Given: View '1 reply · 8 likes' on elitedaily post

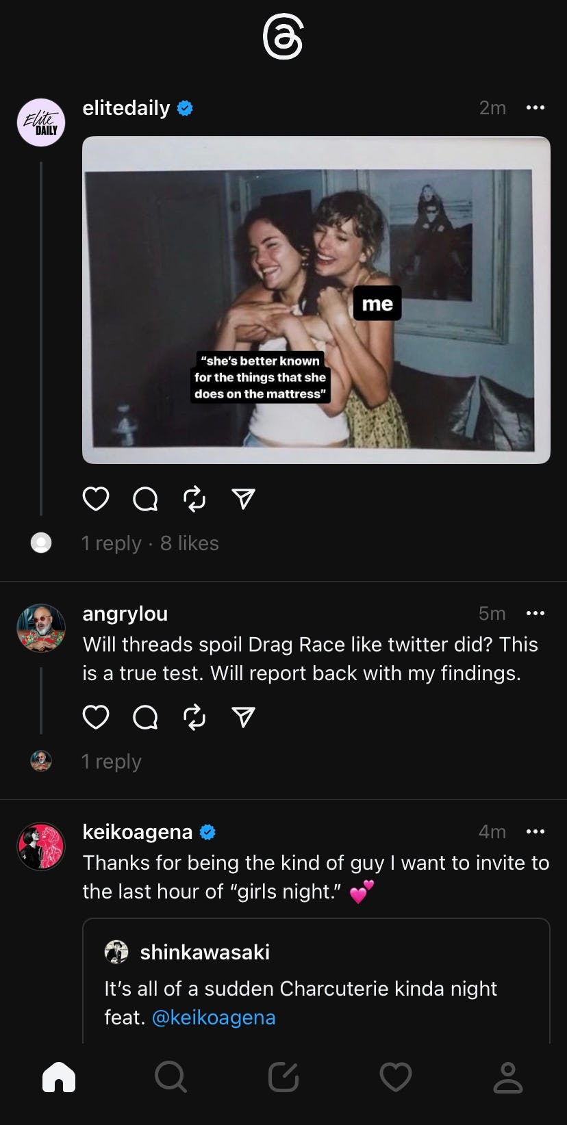Looking at the screenshot, I should pos(150,543).
